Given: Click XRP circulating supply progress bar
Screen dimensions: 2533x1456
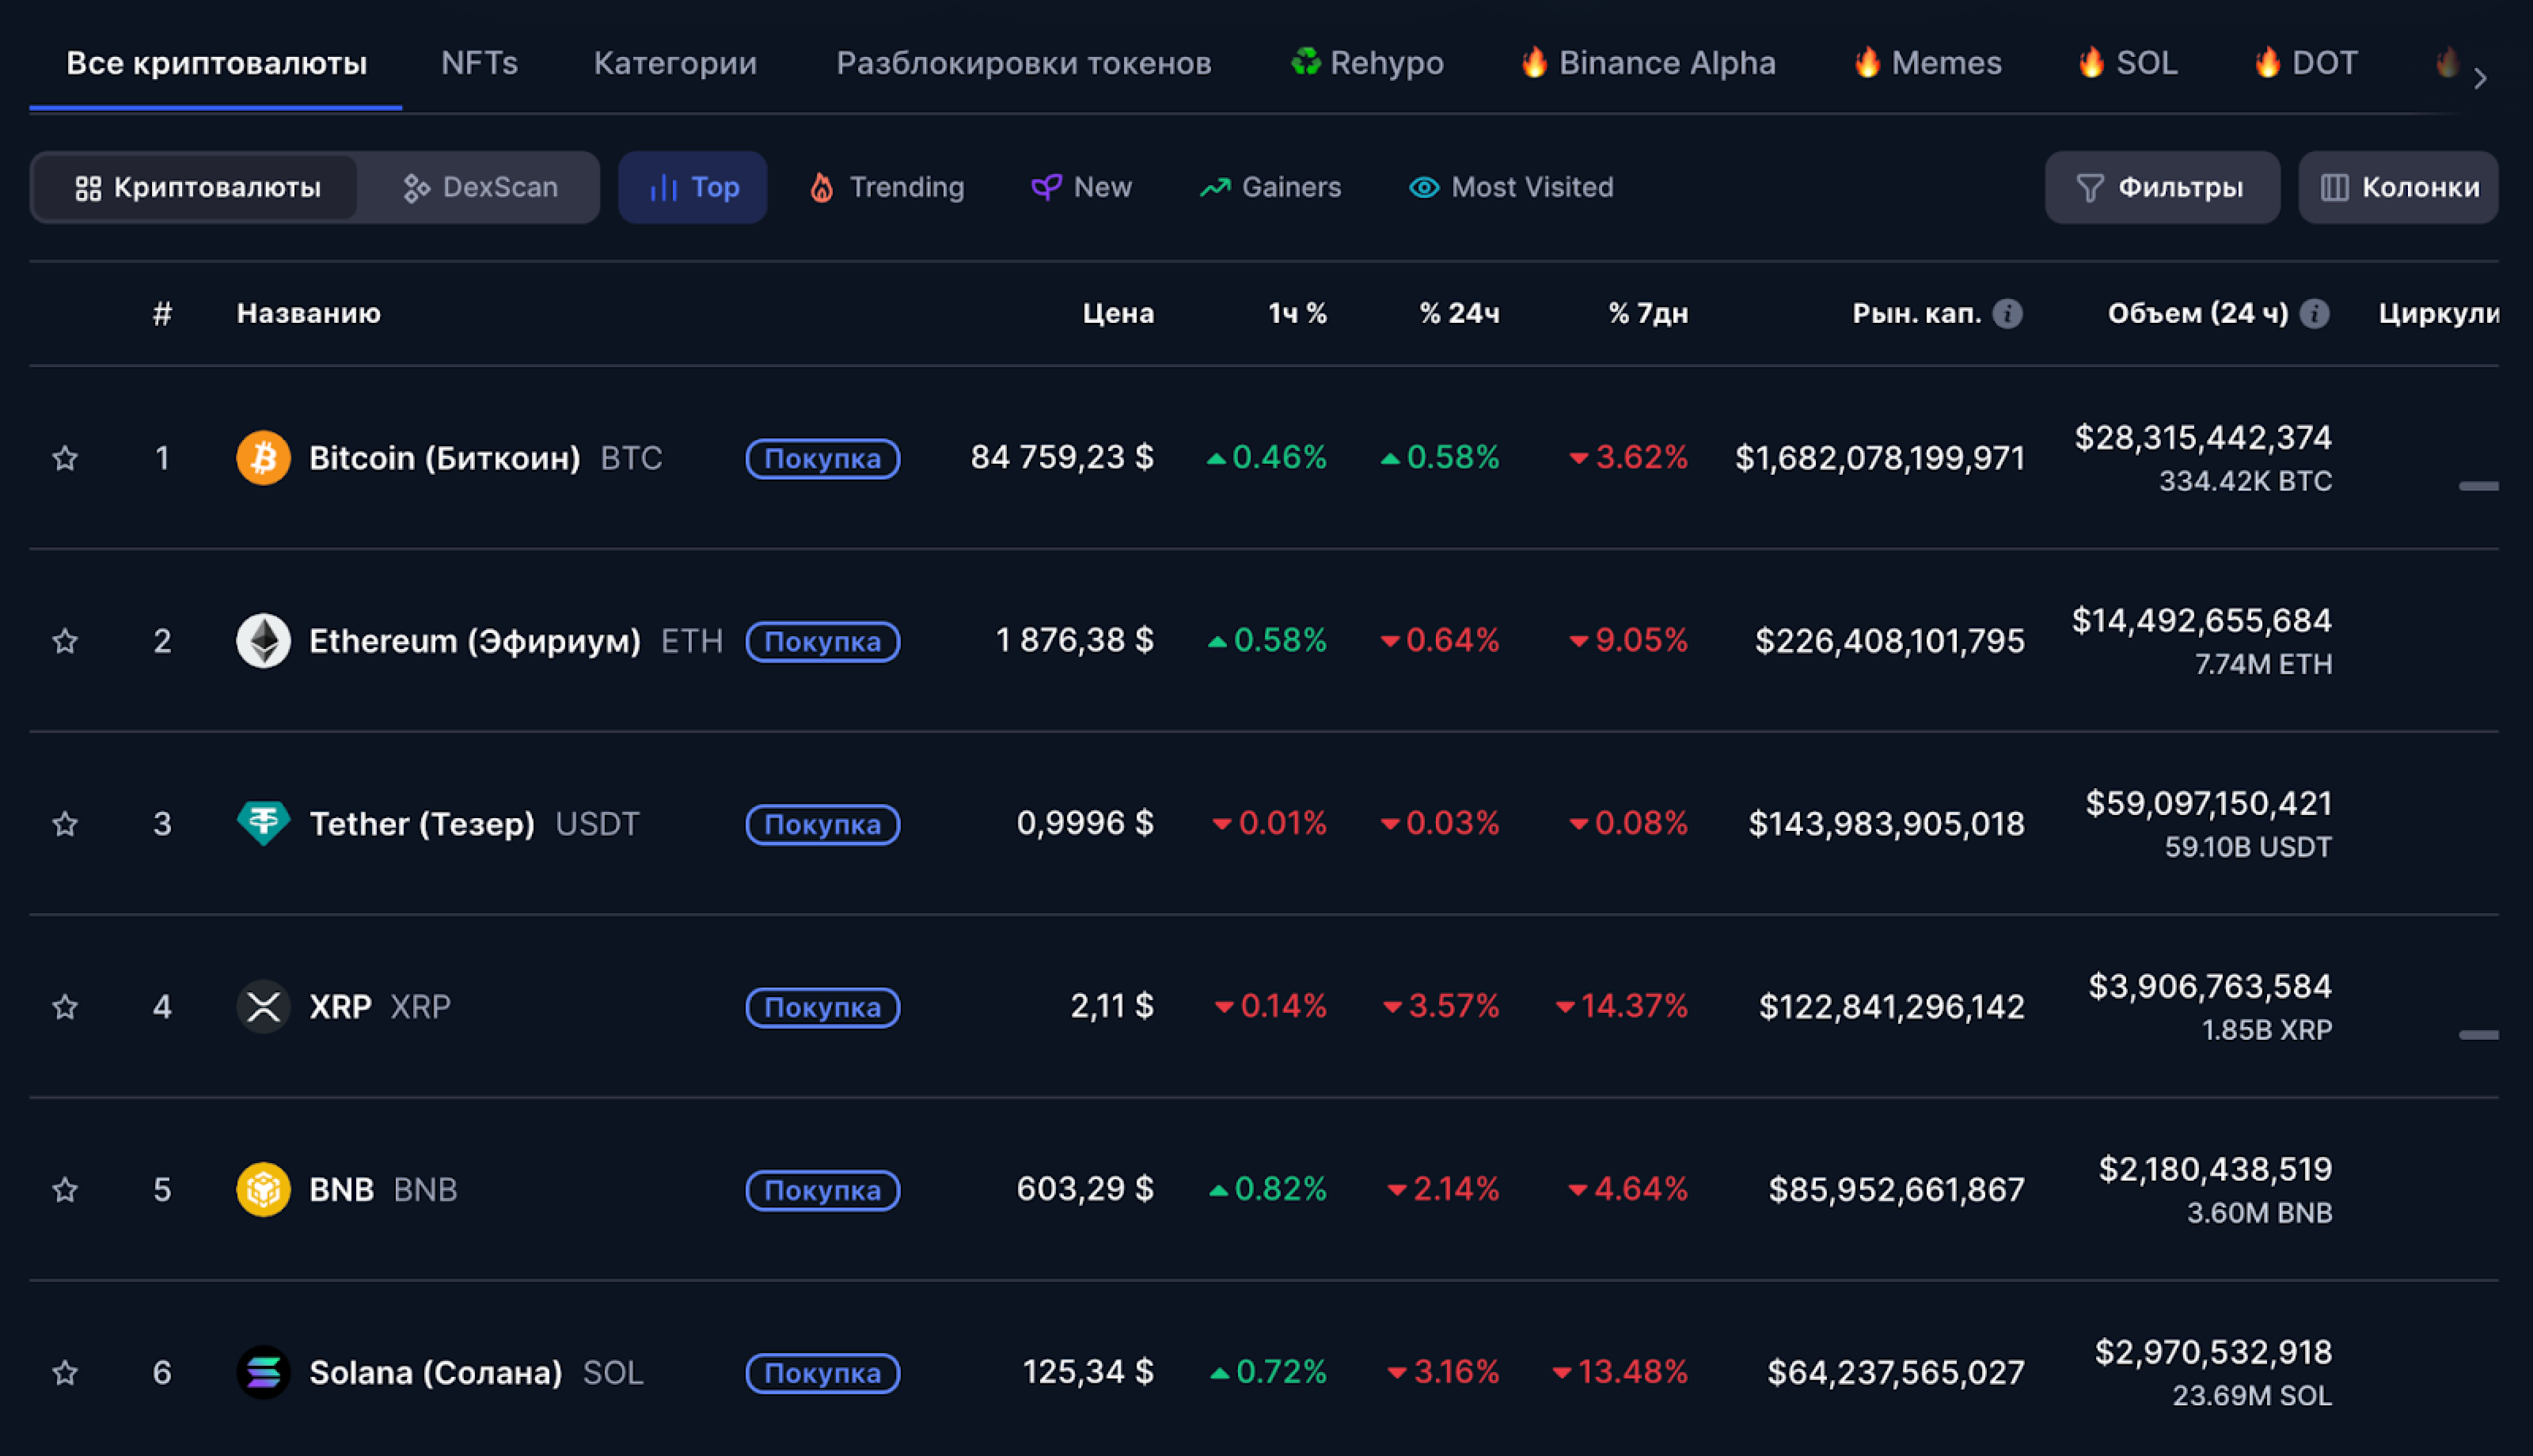Looking at the screenshot, I should pos(2479,1035).
